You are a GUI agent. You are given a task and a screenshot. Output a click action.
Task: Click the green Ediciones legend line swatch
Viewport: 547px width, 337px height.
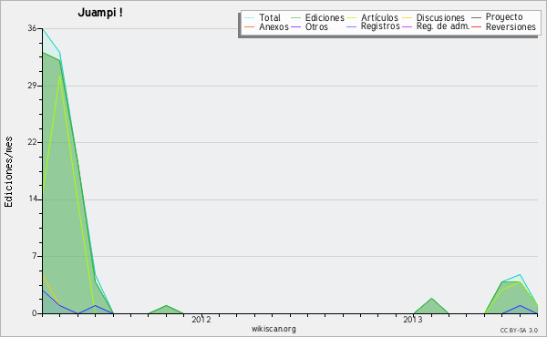[295, 17]
